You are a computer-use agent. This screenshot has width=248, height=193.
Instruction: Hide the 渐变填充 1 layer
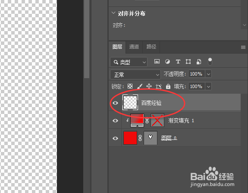[x=115, y=120]
